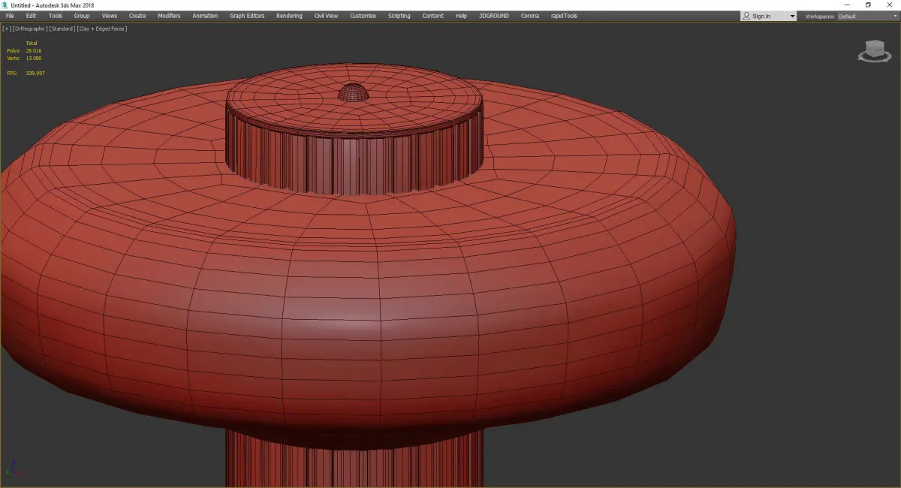Screen dimensions: 901x488
Task: Open the Content menu
Action: pyautogui.click(x=432, y=16)
